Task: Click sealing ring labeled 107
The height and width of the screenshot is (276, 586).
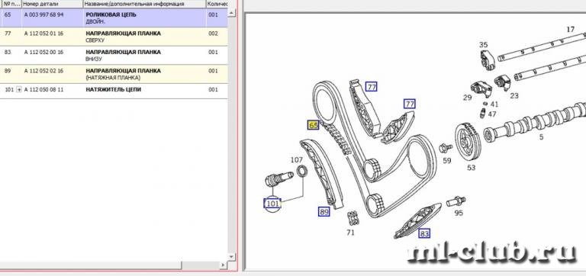Action: [302, 172]
